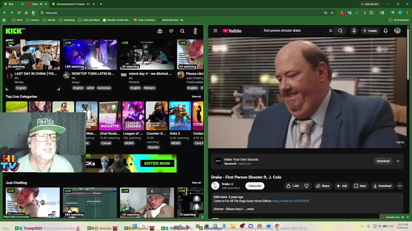This screenshot has width=412, height=231.
Task: Open the Kick search magnifier icon
Action: click(x=183, y=31)
